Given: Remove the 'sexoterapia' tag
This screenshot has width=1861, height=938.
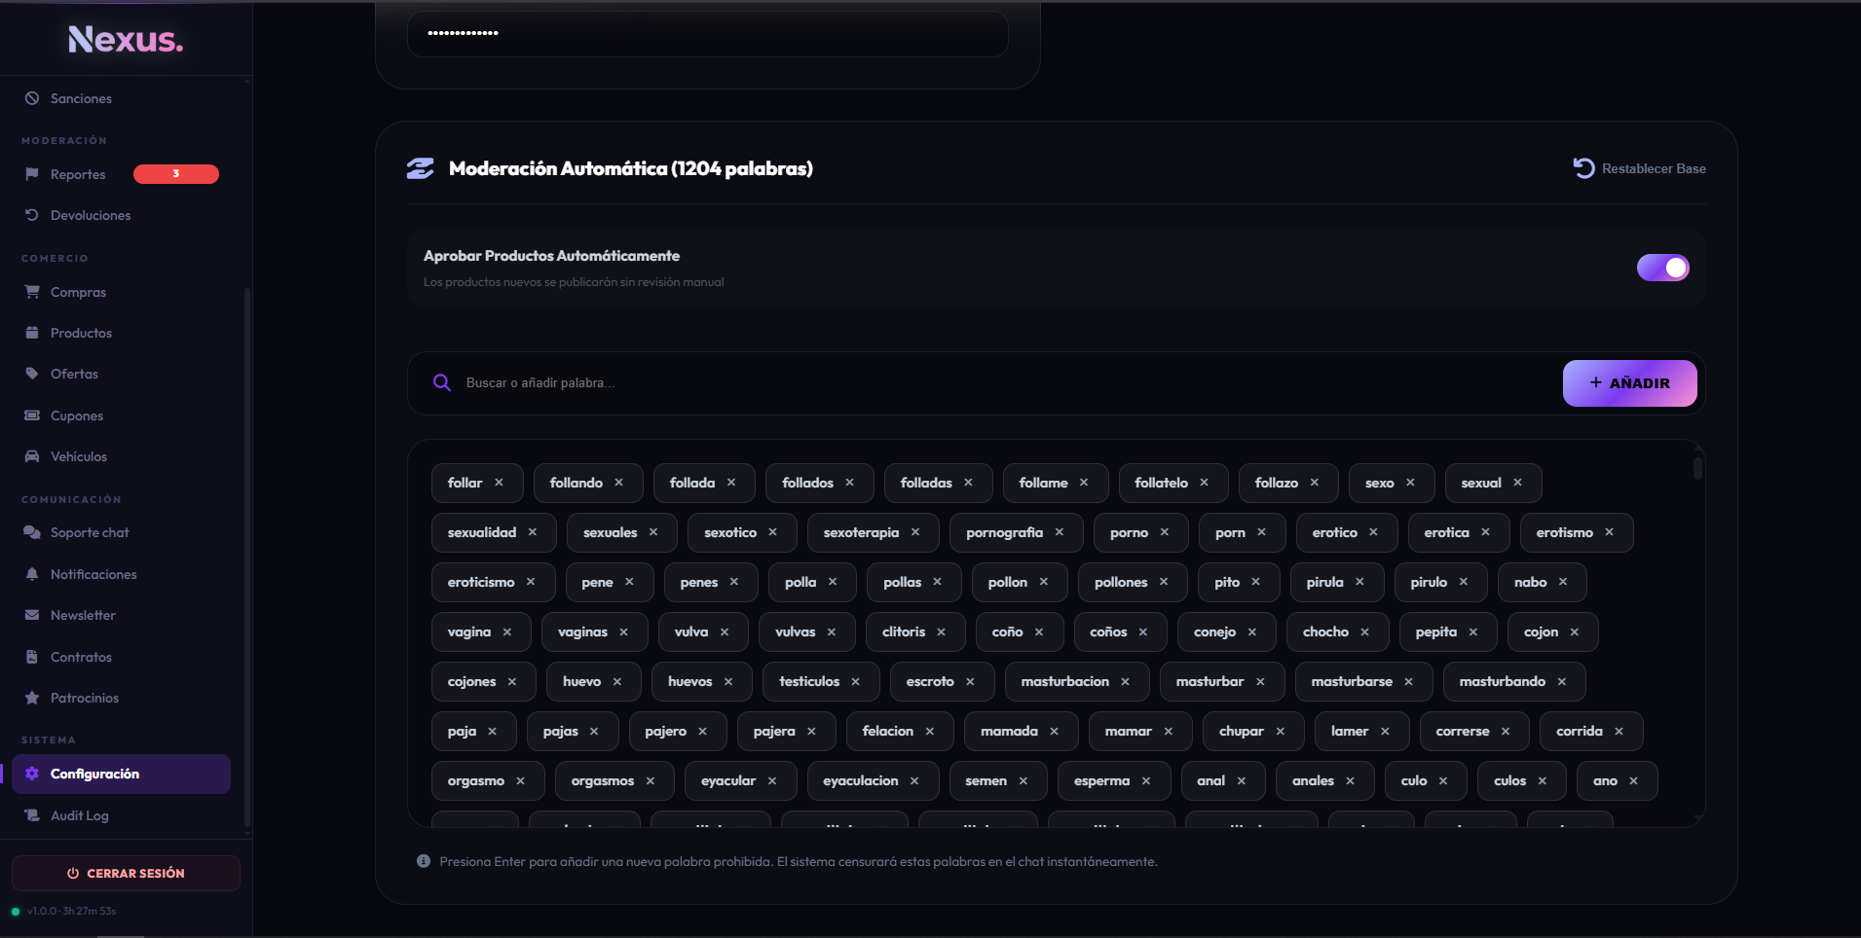Looking at the screenshot, I should pyautogui.click(x=915, y=532).
